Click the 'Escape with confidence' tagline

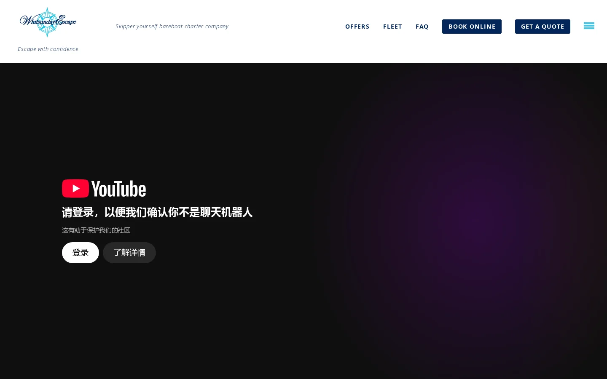coord(48,49)
